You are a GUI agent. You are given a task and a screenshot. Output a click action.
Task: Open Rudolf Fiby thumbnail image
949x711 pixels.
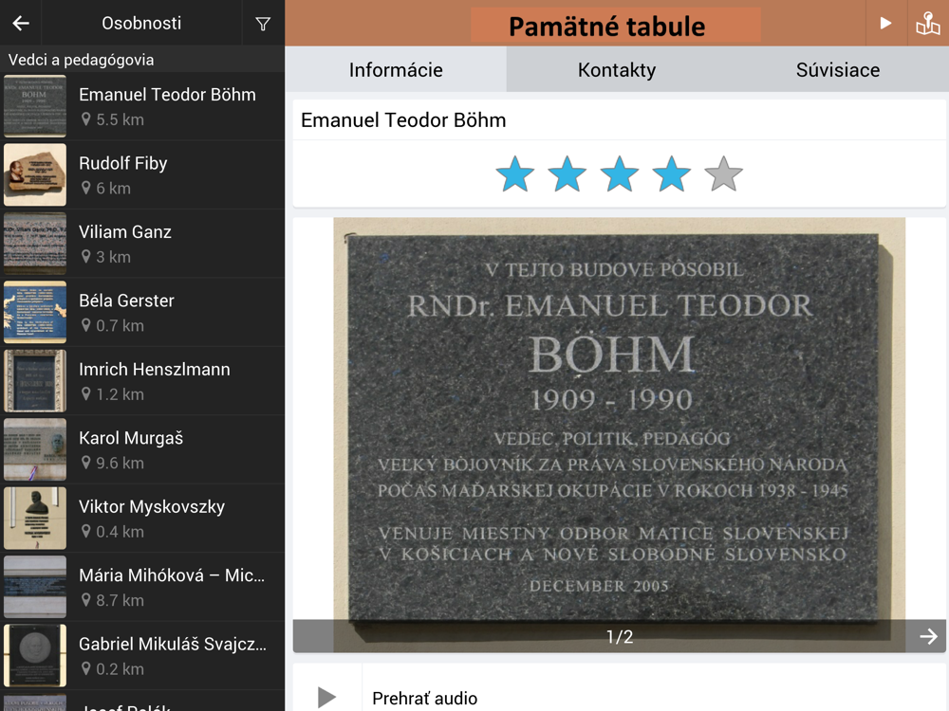click(35, 174)
